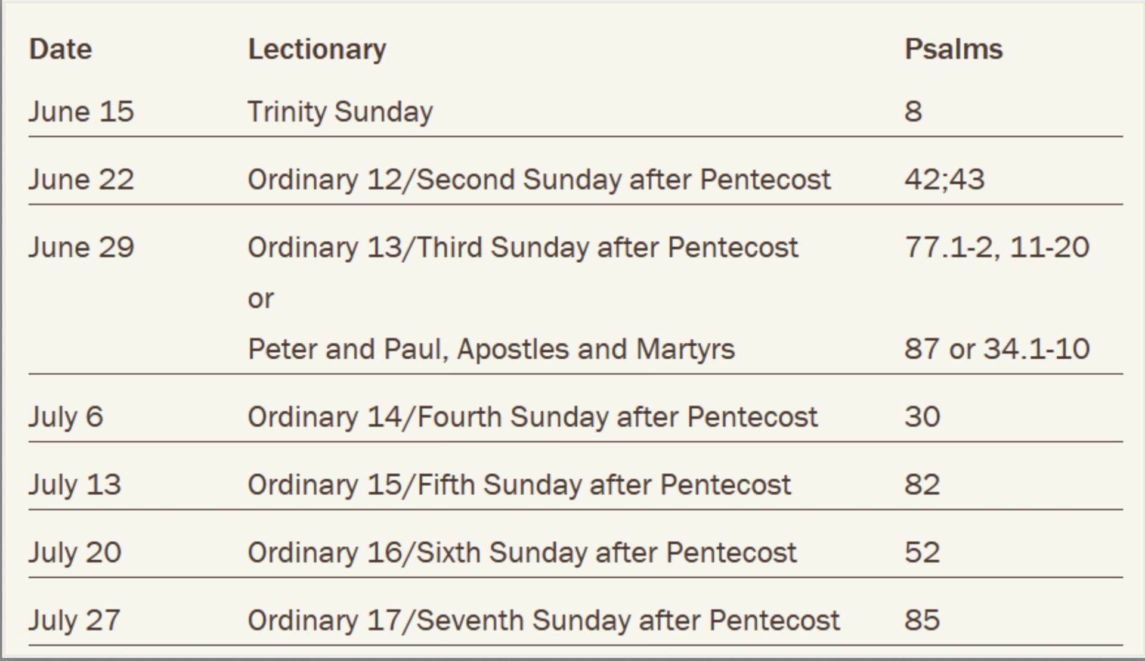Image resolution: width=1145 pixels, height=661 pixels.
Task: Select the 42;43 psalms cell
Action: [944, 179]
